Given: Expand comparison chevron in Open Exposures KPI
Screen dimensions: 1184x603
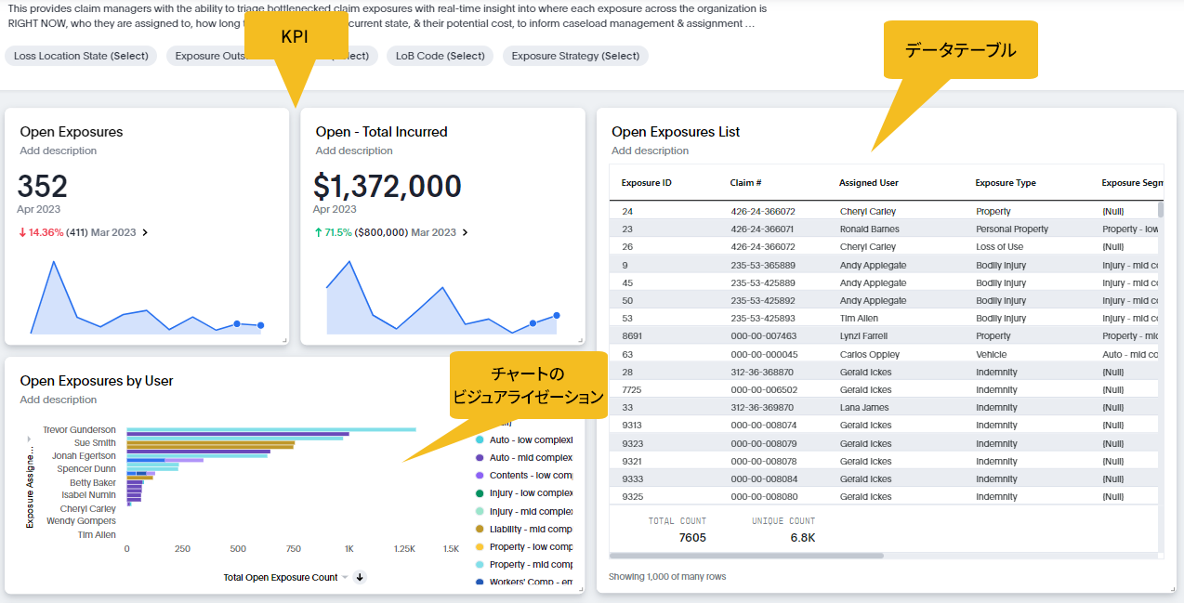Looking at the screenshot, I should click(x=144, y=232).
